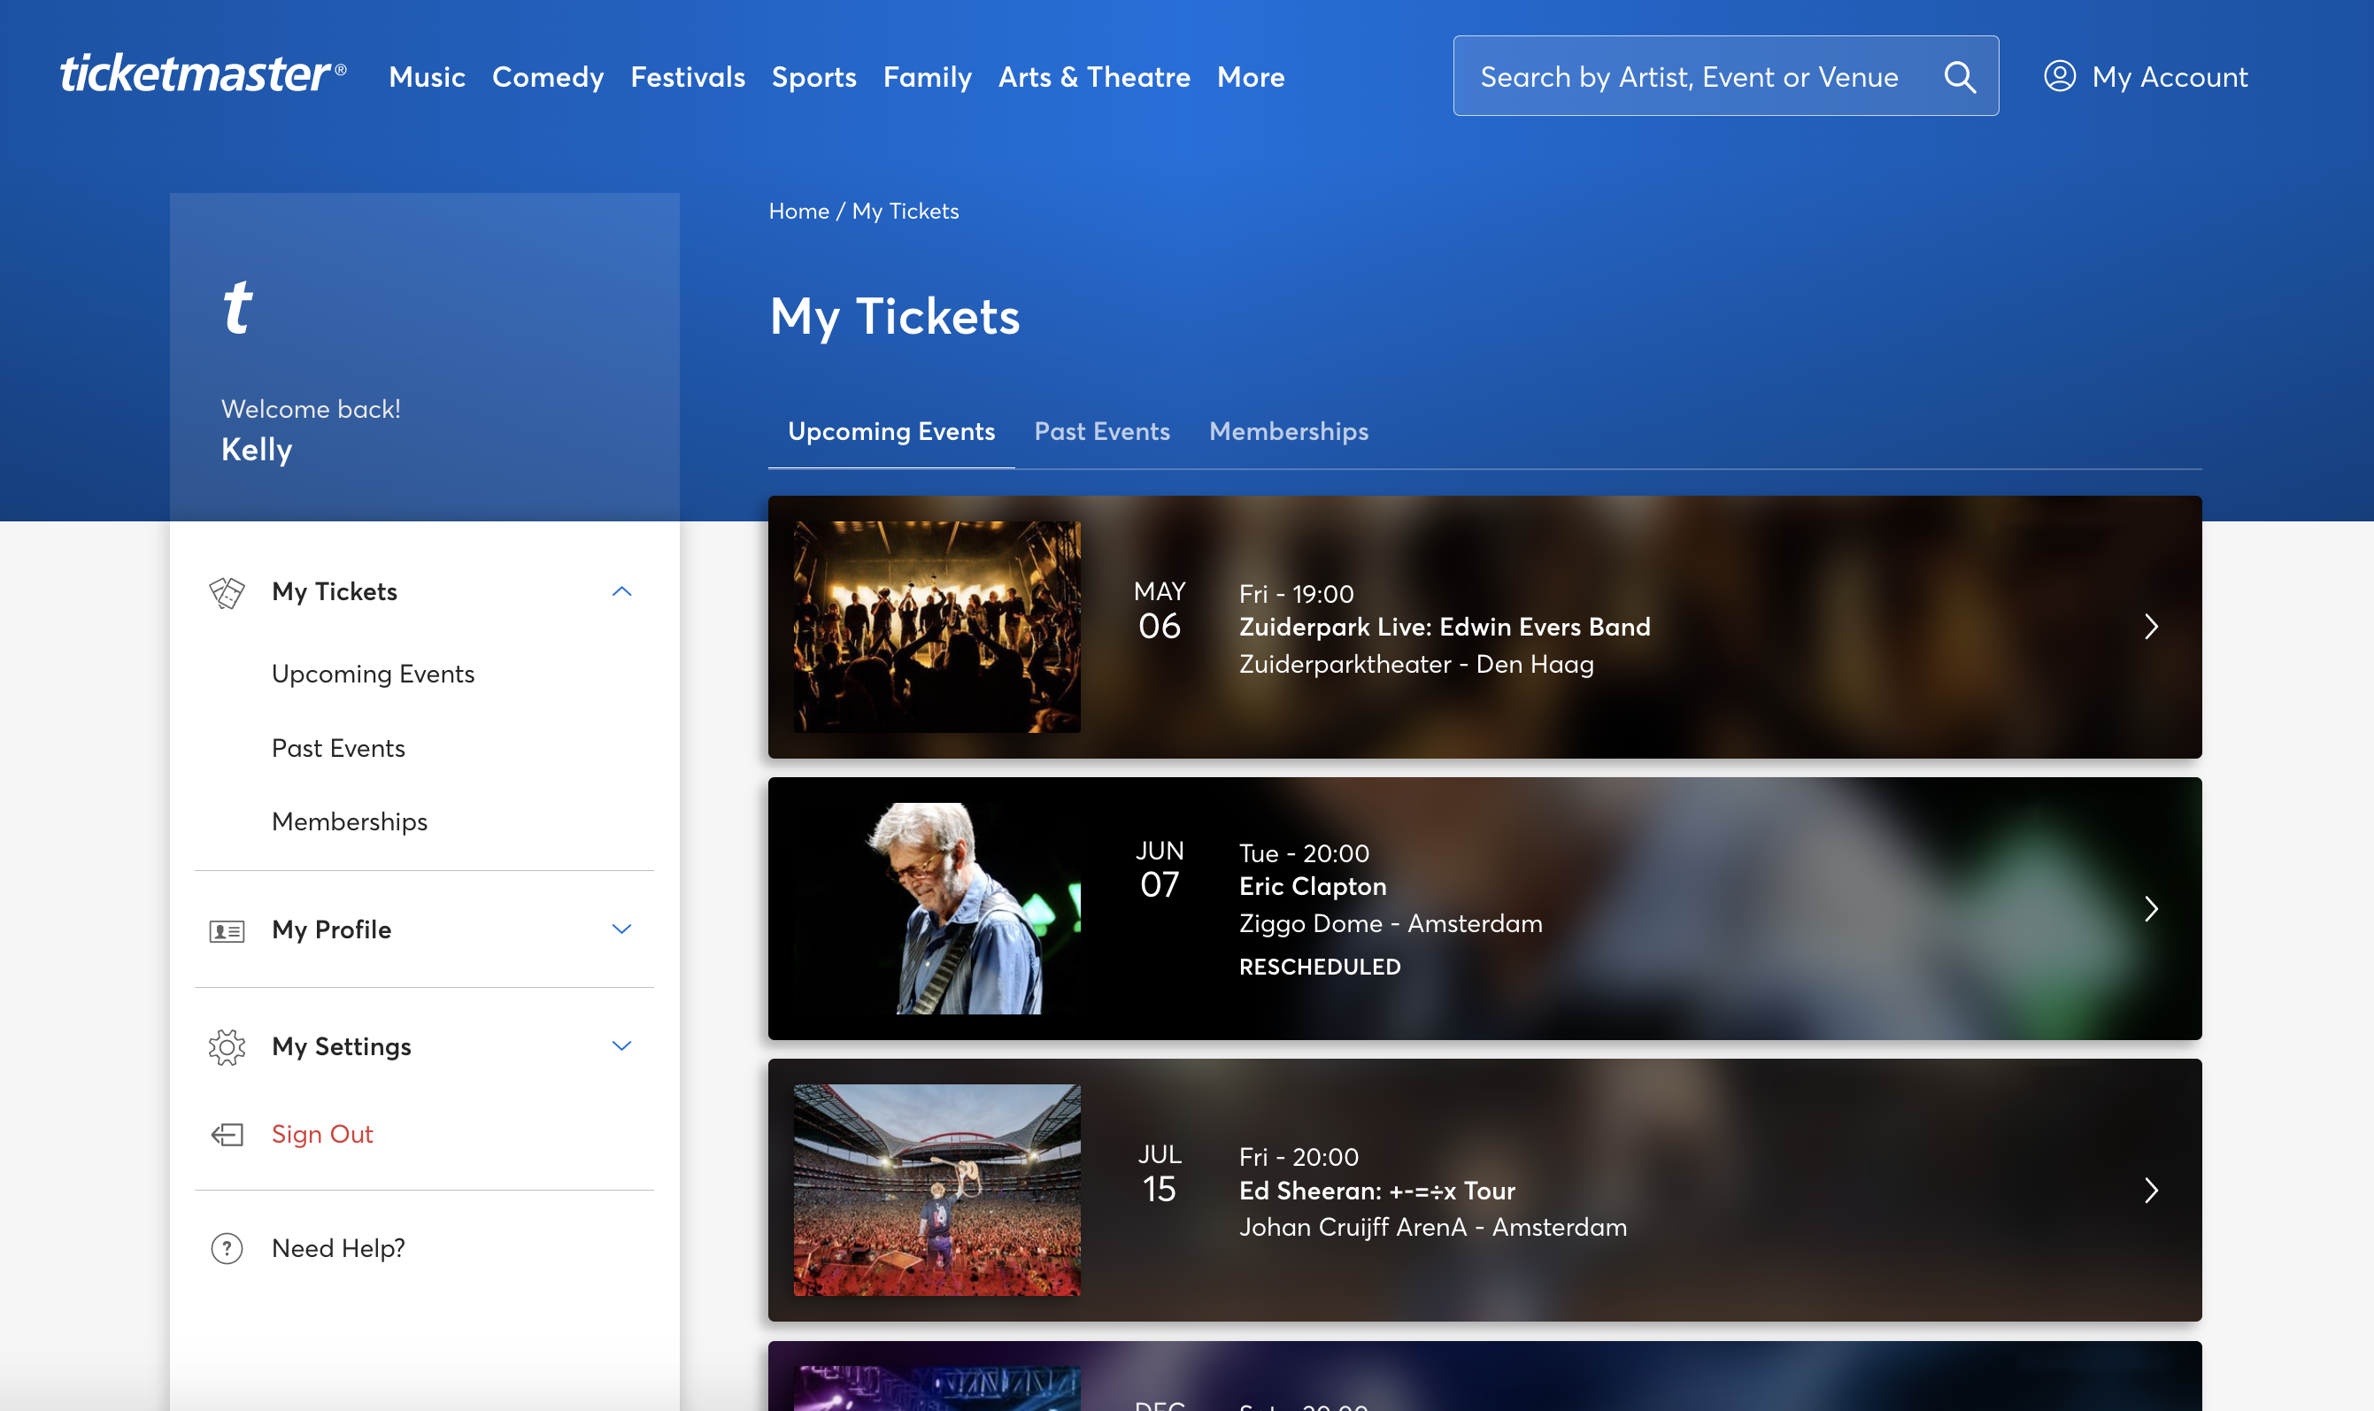Click the My Tickets sidebar heading
The image size is (2374, 1411).
pos(335,591)
